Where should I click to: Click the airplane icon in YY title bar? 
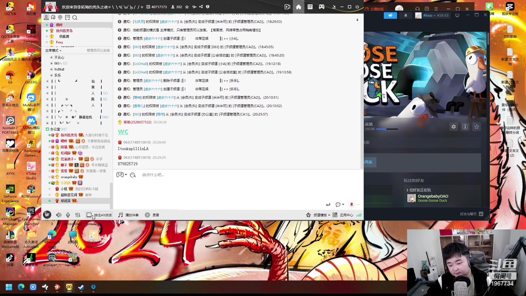[194, 7]
